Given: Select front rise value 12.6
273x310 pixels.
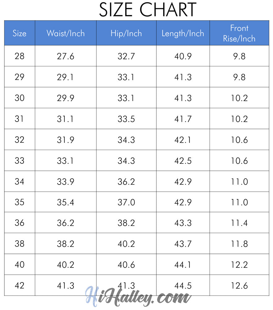Looking at the screenshot, I should (239, 286).
